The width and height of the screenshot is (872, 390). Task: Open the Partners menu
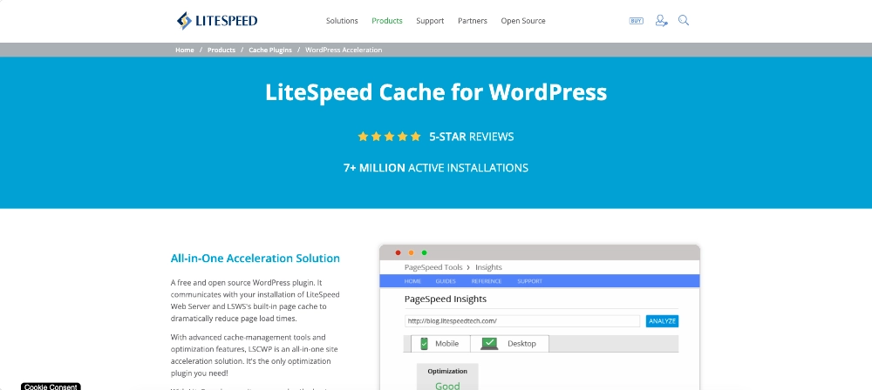click(x=472, y=21)
